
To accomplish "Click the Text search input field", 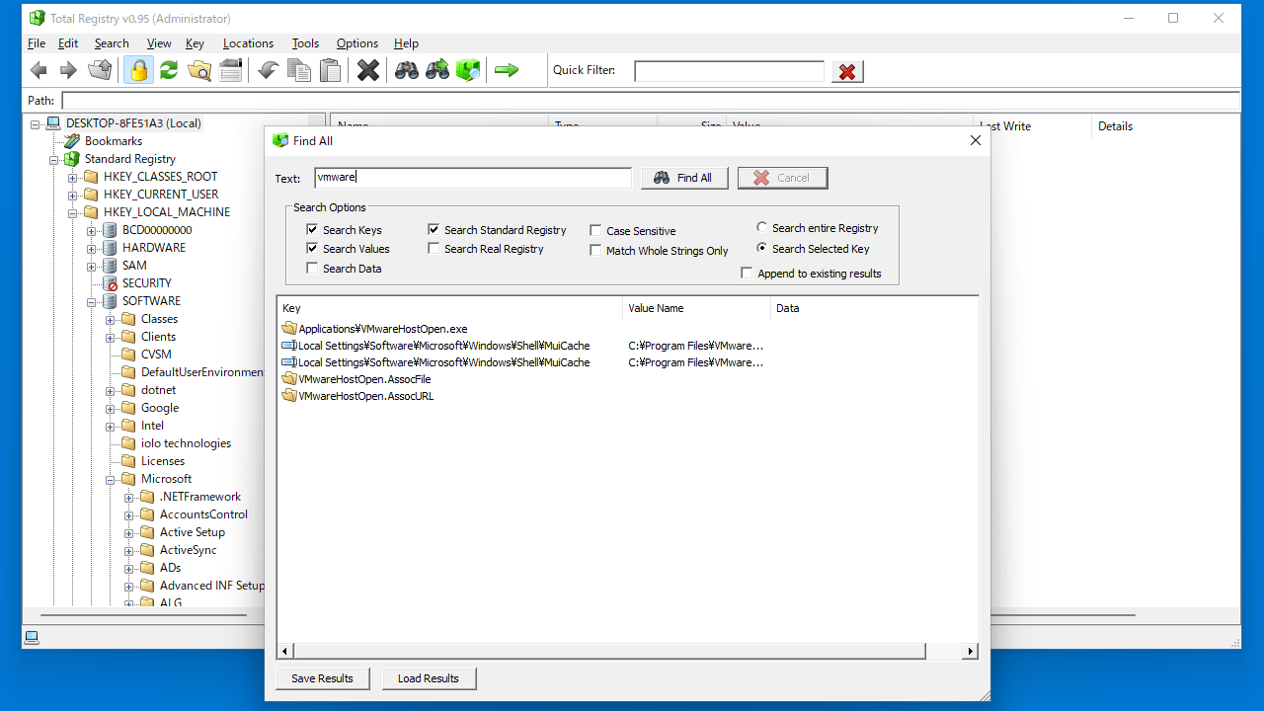I will (x=473, y=178).
